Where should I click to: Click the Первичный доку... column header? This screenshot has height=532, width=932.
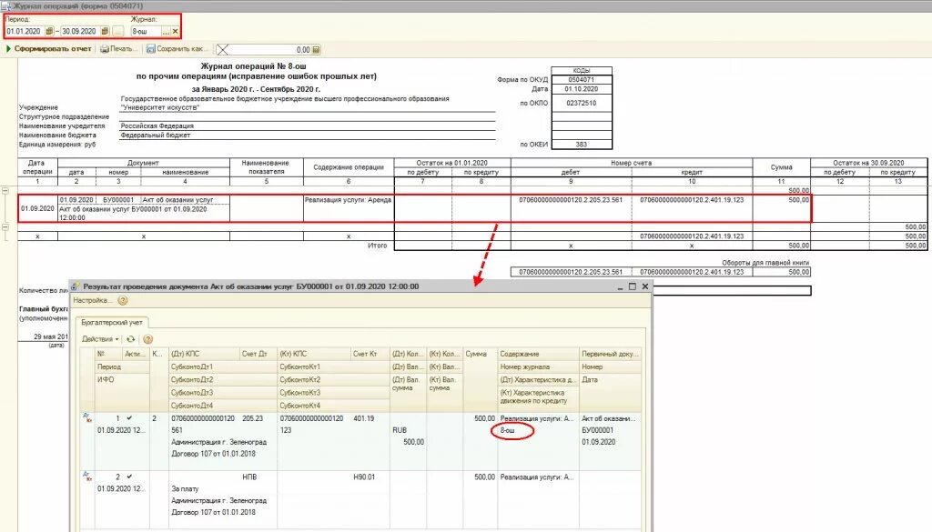pos(611,354)
